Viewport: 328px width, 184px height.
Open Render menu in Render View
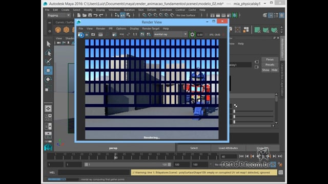pyautogui.click(x=100, y=29)
